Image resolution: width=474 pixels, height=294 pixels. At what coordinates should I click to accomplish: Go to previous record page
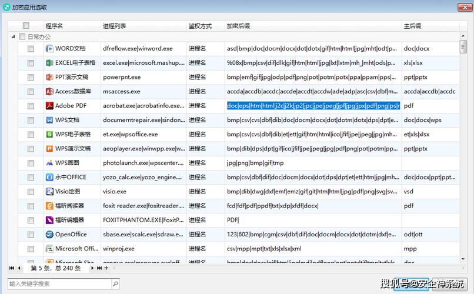(19, 268)
